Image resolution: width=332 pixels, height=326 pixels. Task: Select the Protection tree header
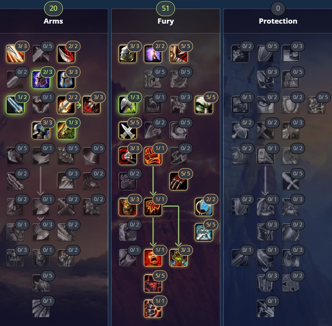(278, 21)
